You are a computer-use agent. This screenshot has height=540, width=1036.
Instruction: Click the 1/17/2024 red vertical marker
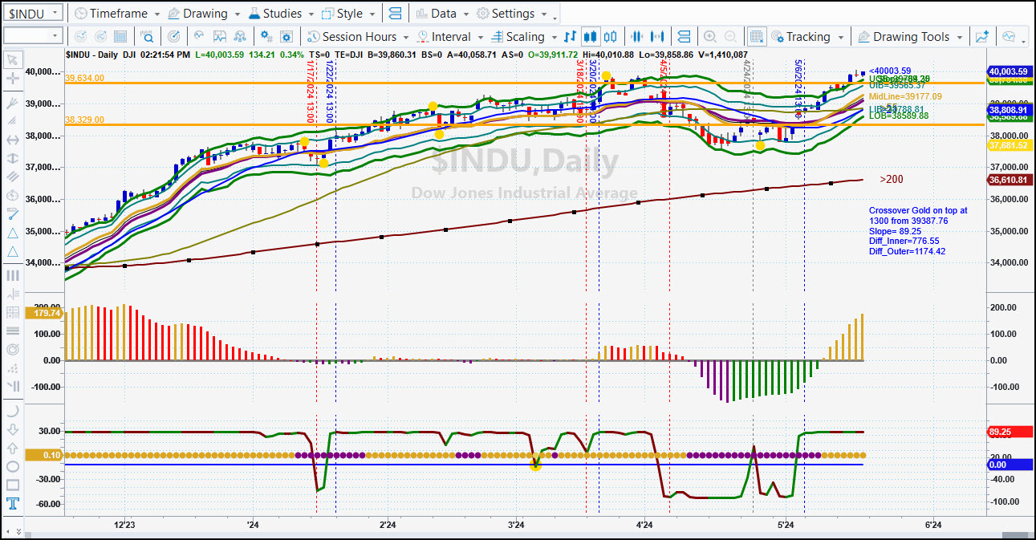click(310, 91)
